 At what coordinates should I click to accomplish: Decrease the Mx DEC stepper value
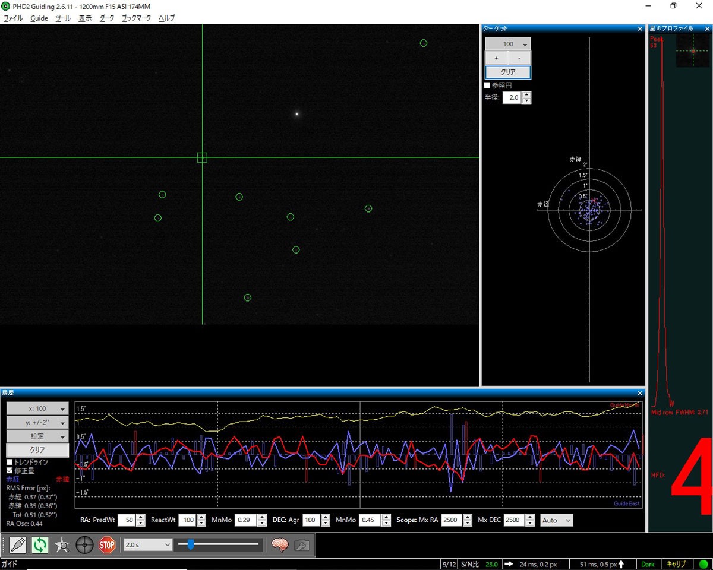(x=529, y=523)
